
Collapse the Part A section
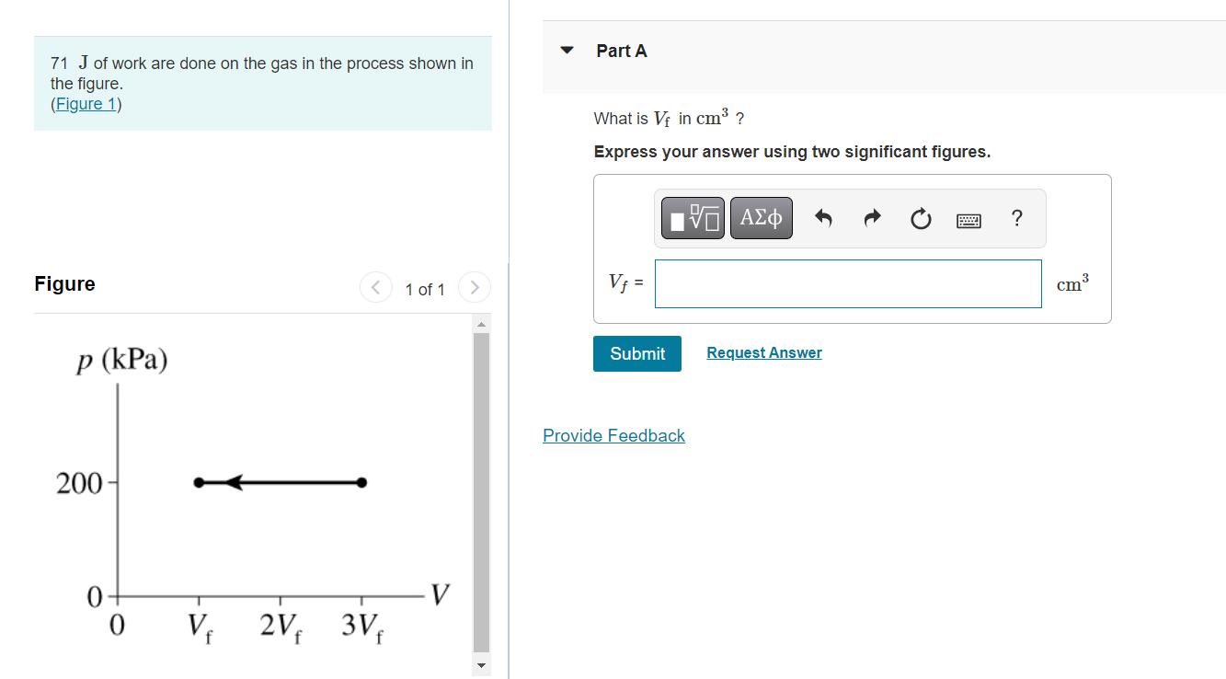567,51
